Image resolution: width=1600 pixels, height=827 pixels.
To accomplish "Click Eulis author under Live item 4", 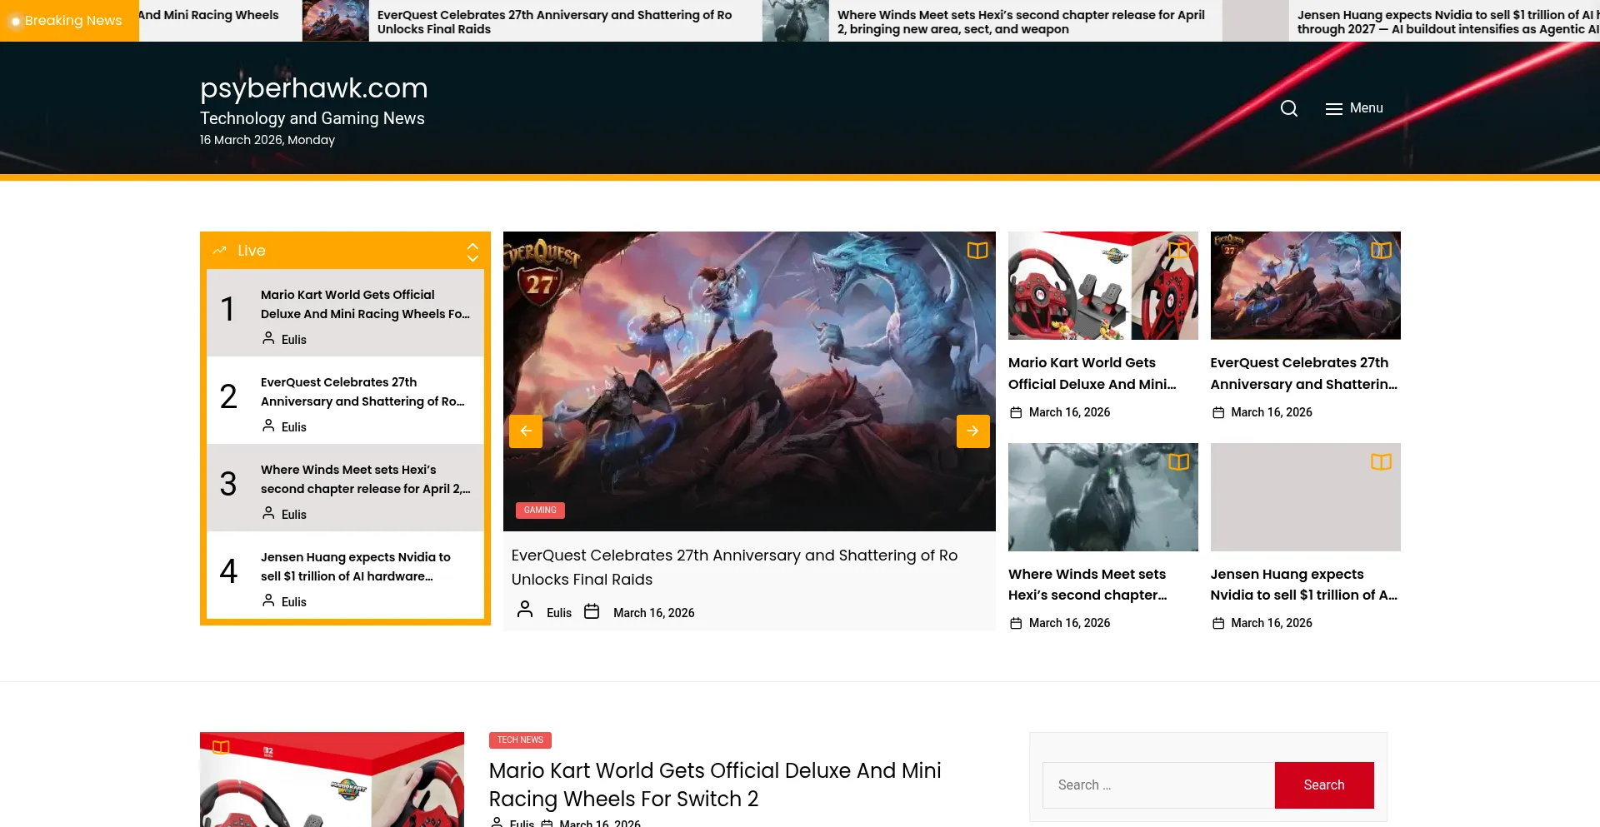I will (x=294, y=602).
